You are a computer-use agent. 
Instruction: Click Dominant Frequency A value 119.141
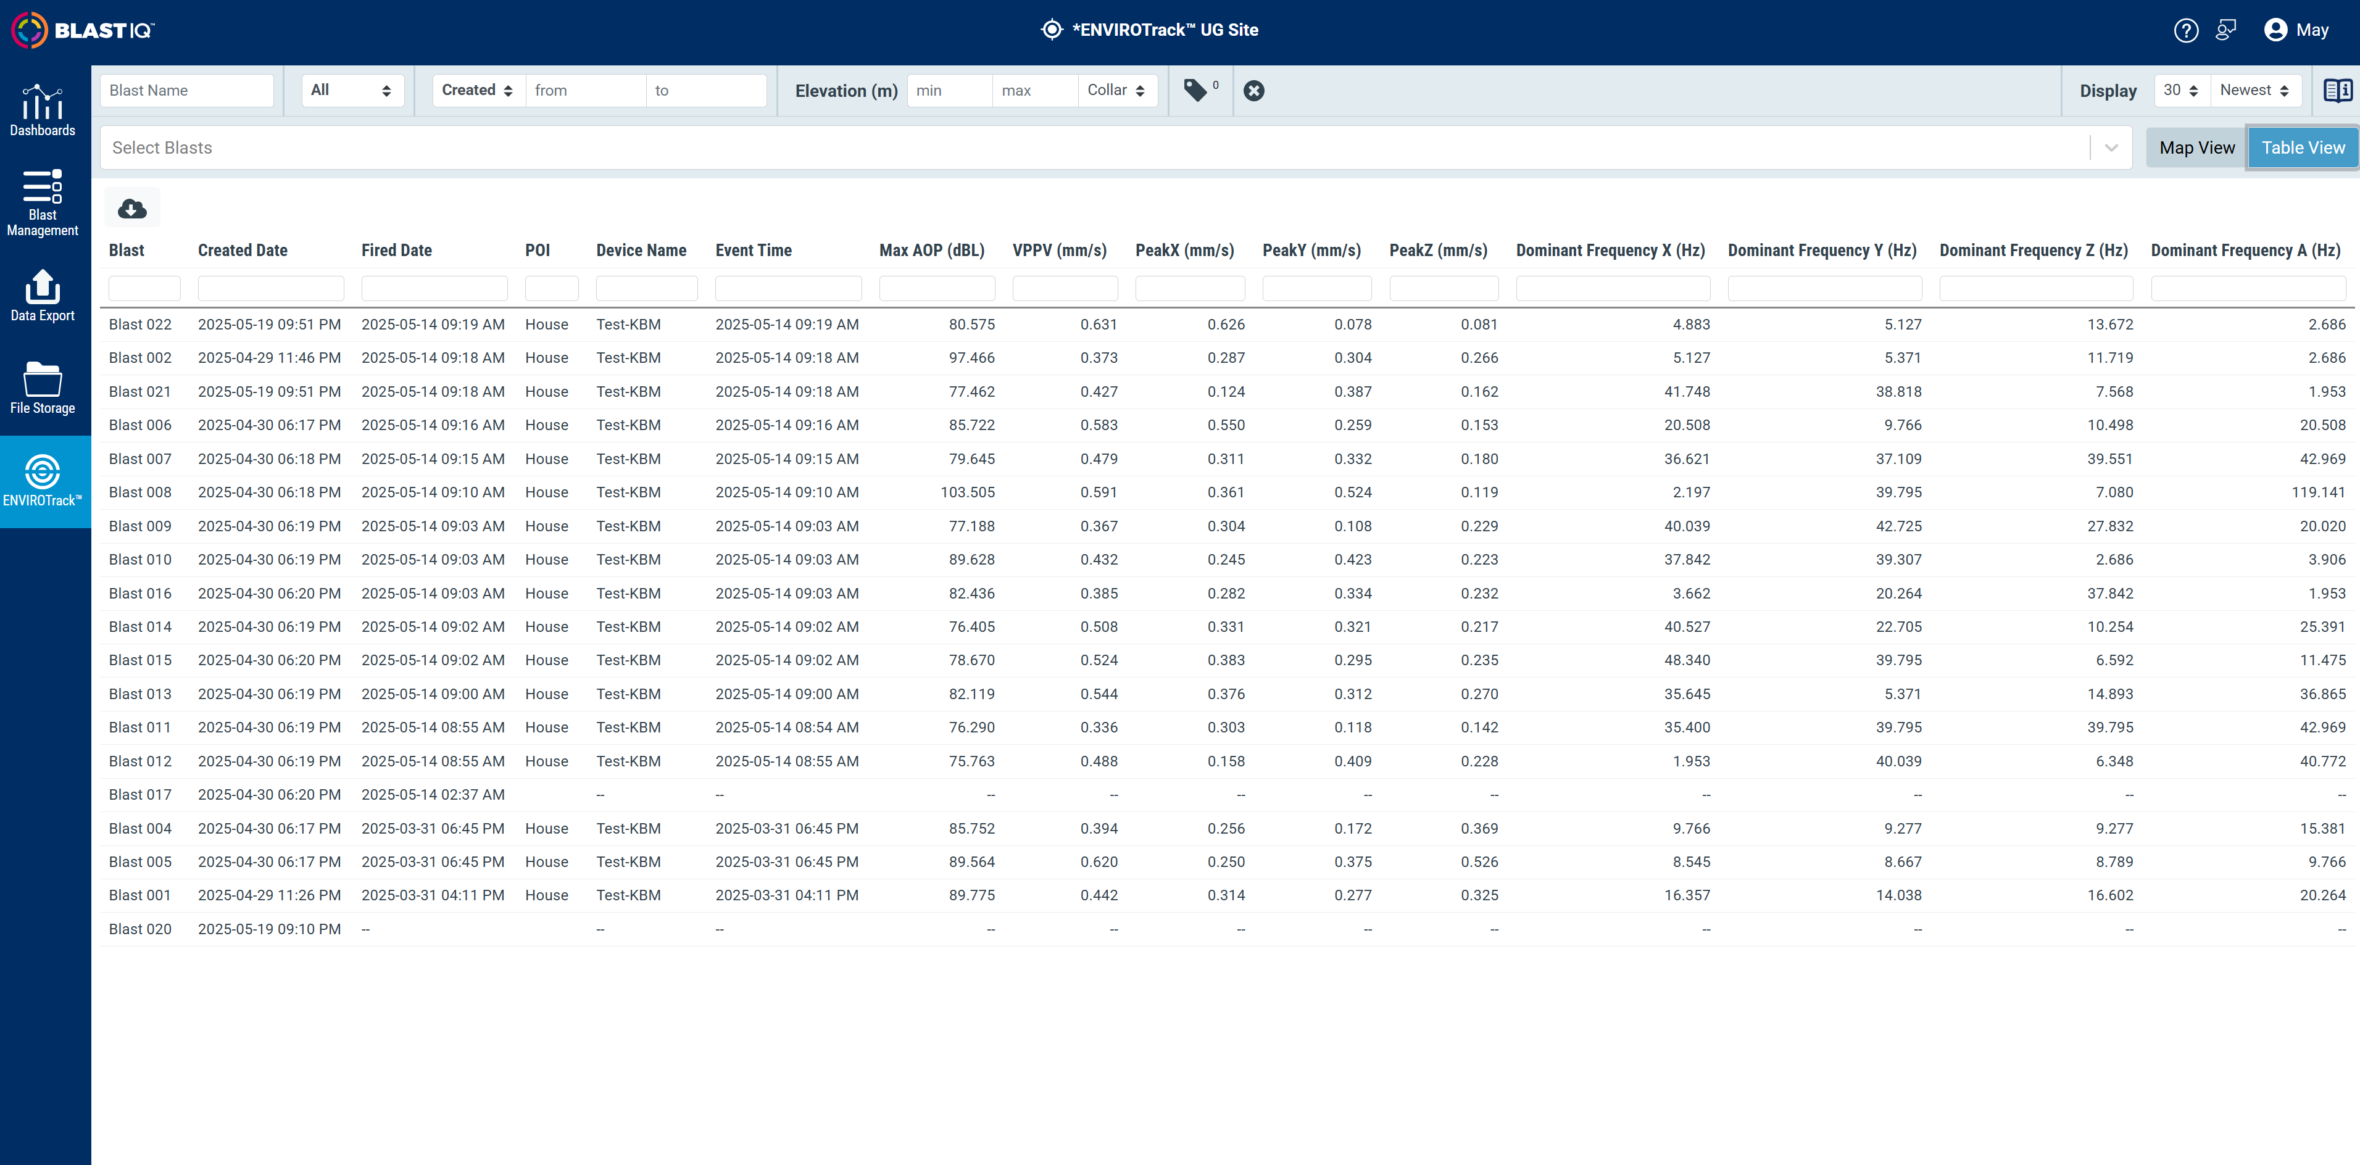point(2319,493)
